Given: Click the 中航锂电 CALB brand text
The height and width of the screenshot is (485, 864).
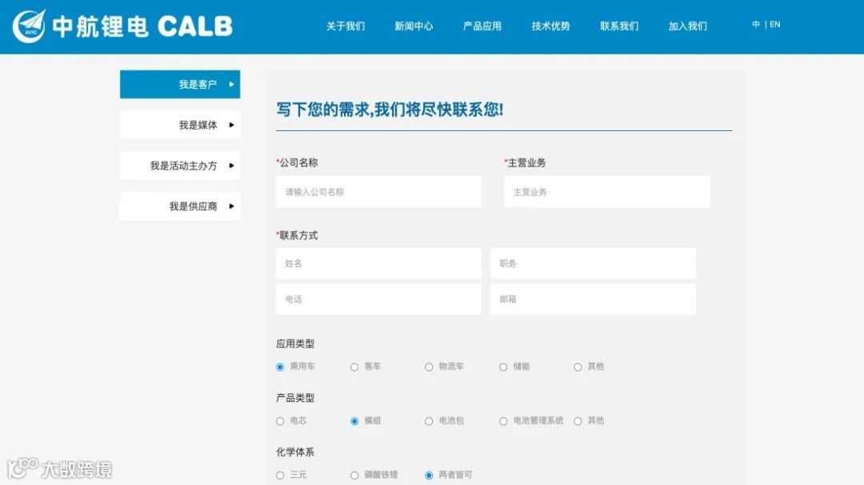Looking at the screenshot, I should [x=142, y=26].
